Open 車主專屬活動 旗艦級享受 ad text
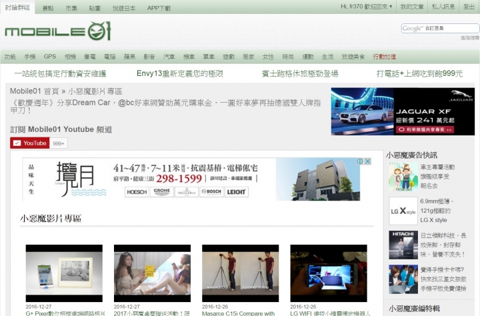 coord(437,177)
